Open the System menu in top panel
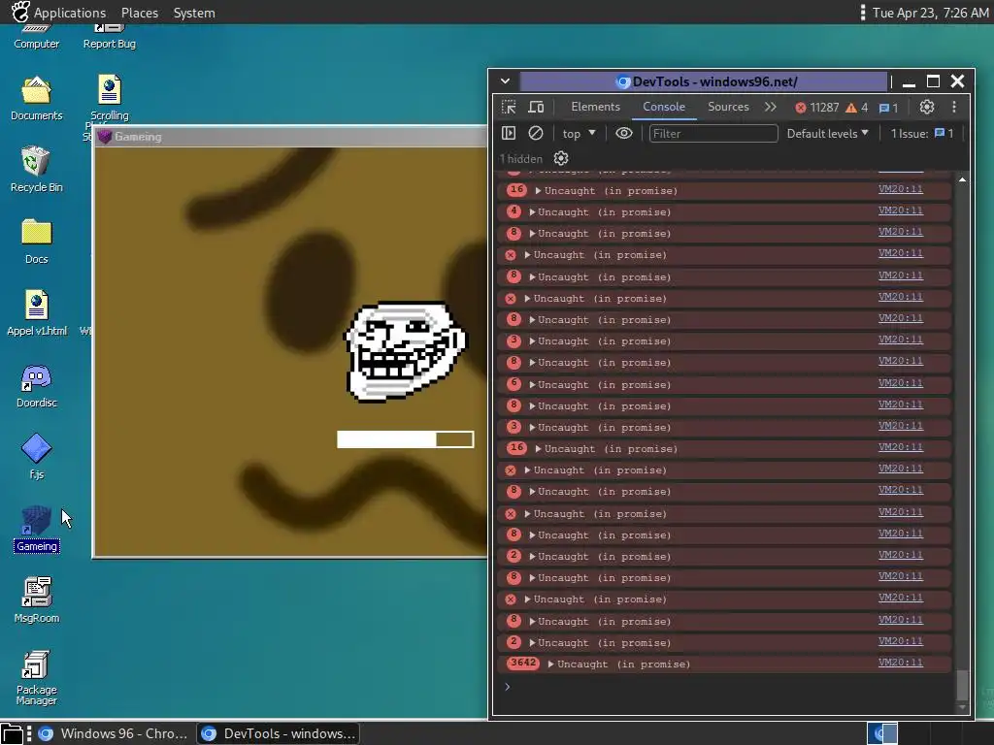994x745 pixels. pos(194,13)
